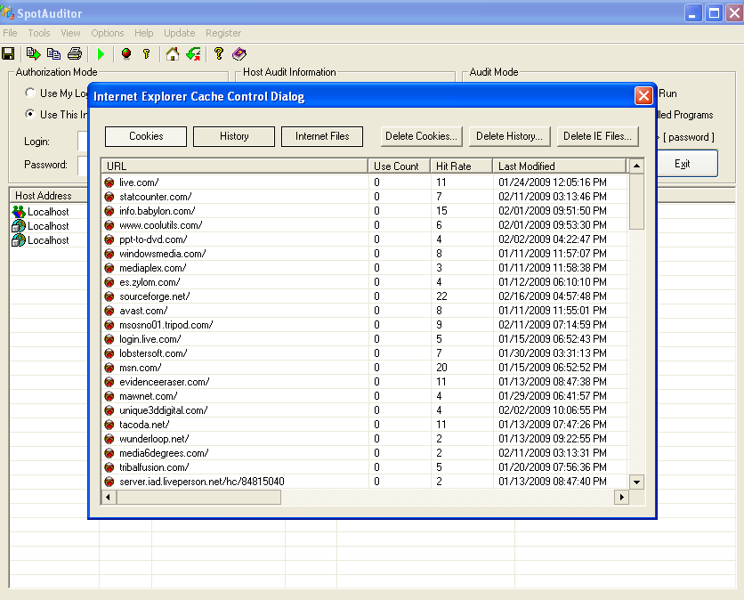
Task: Click the cookie icon beside sourceforge.net/
Action: 109,296
